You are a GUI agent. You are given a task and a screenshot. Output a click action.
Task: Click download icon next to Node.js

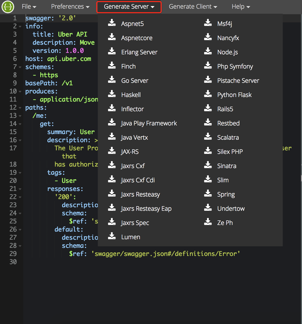(x=208, y=51)
